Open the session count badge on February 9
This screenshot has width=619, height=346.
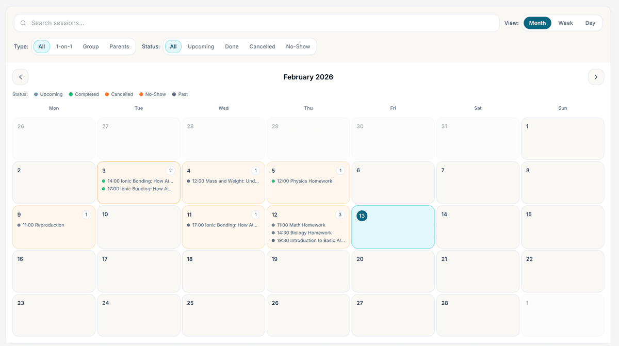[86, 215]
